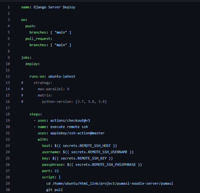This screenshot has width=200, height=193.
Task: Click 'actions/checkout@v3' text
Action: point(70,121)
